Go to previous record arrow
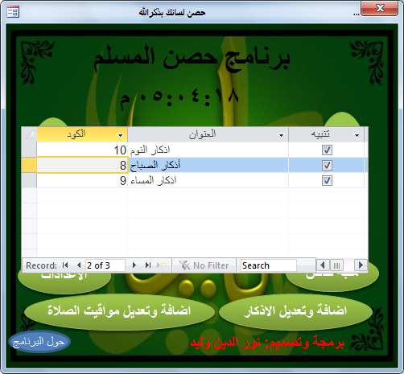The image size is (404, 374). (x=79, y=265)
